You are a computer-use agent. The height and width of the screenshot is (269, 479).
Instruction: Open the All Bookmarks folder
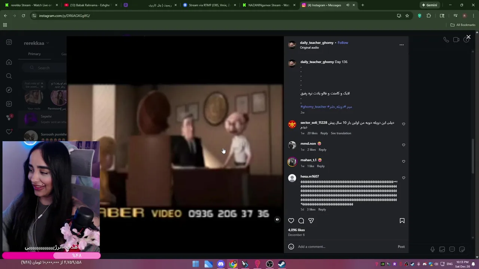[x=463, y=25]
